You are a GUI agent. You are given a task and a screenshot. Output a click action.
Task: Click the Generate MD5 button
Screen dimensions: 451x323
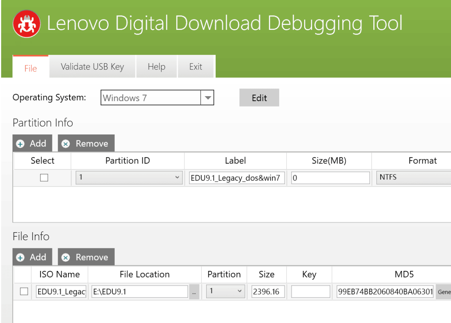click(x=443, y=292)
